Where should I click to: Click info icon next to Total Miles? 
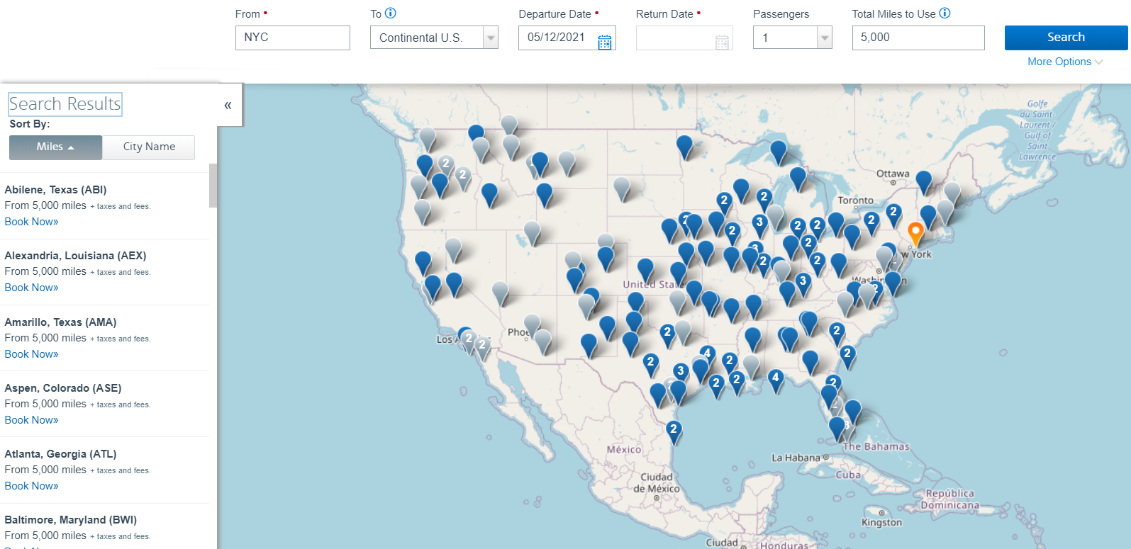pyautogui.click(x=945, y=13)
